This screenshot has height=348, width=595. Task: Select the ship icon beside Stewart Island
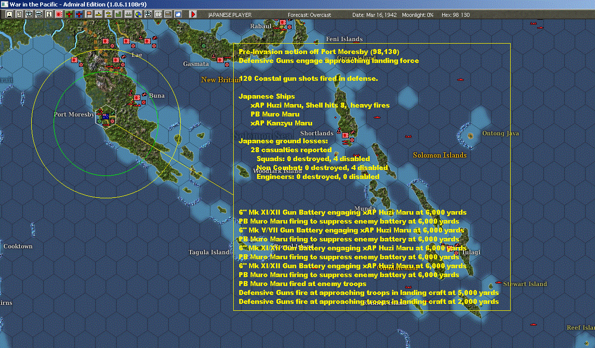[499, 283]
